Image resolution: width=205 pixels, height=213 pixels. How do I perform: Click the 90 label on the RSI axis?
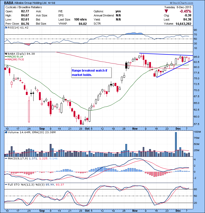pyautogui.click(x=196, y=30)
